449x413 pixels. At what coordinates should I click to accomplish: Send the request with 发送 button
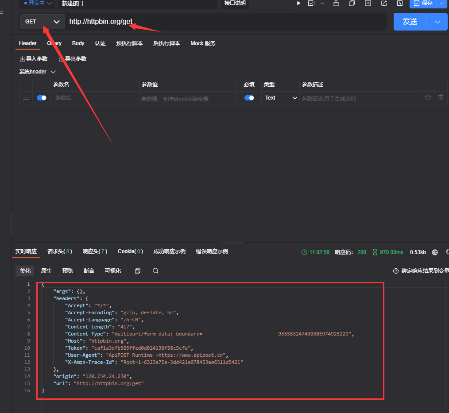[410, 22]
